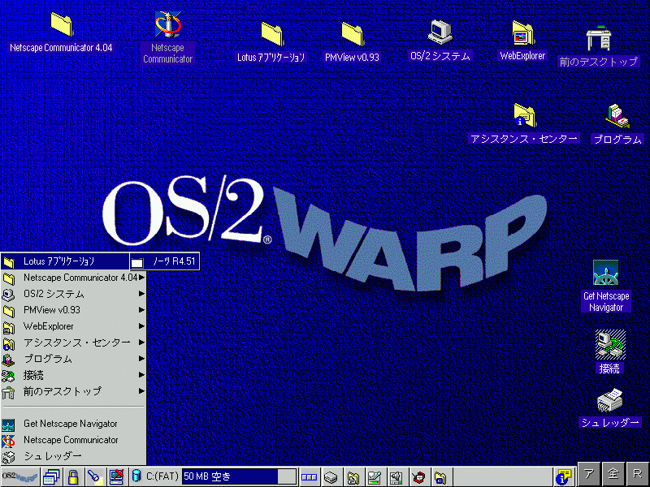Click the flashlight find icon
The height and width of the screenshot is (487, 650).
pyautogui.click(x=95, y=476)
